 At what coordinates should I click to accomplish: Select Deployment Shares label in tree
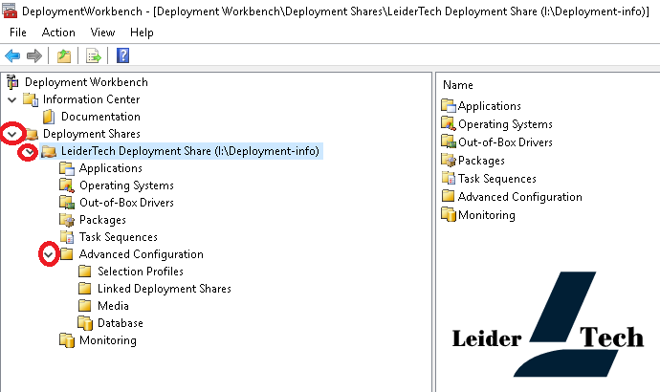click(92, 134)
